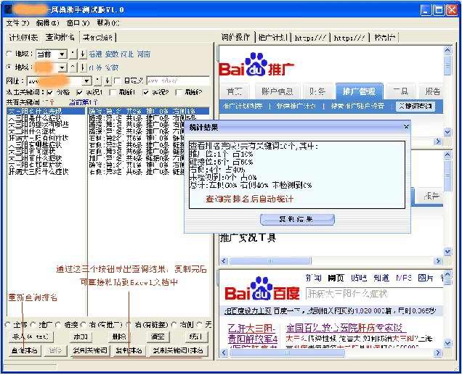Click the 清空 button

[158, 337]
